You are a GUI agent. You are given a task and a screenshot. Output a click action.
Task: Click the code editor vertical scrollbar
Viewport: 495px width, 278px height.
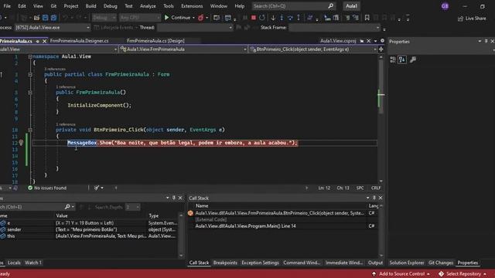pyautogui.click(x=381, y=119)
